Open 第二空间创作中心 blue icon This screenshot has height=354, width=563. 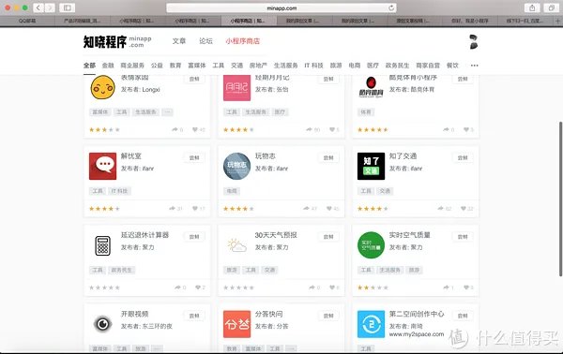pos(371,324)
